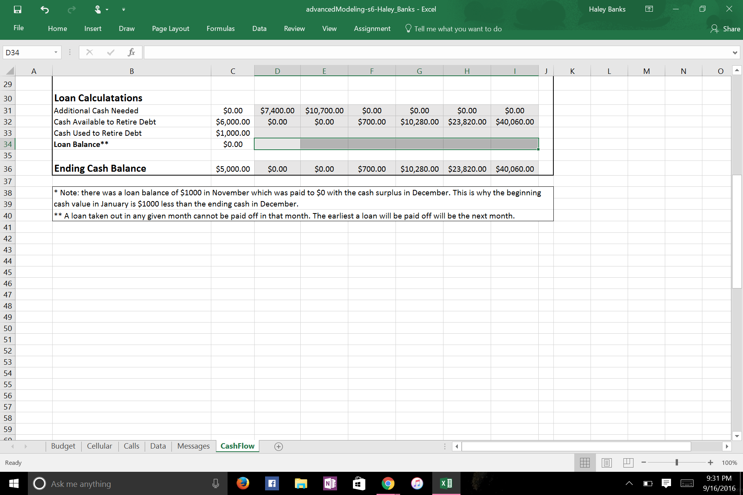Image resolution: width=743 pixels, height=495 pixels.
Task: Click the horizontal scrollbar left arrow
Action: point(457,446)
